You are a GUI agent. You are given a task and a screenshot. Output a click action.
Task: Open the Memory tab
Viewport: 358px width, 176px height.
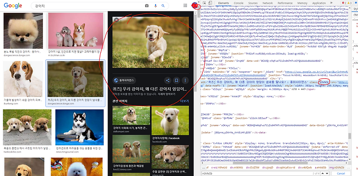click(302, 3)
